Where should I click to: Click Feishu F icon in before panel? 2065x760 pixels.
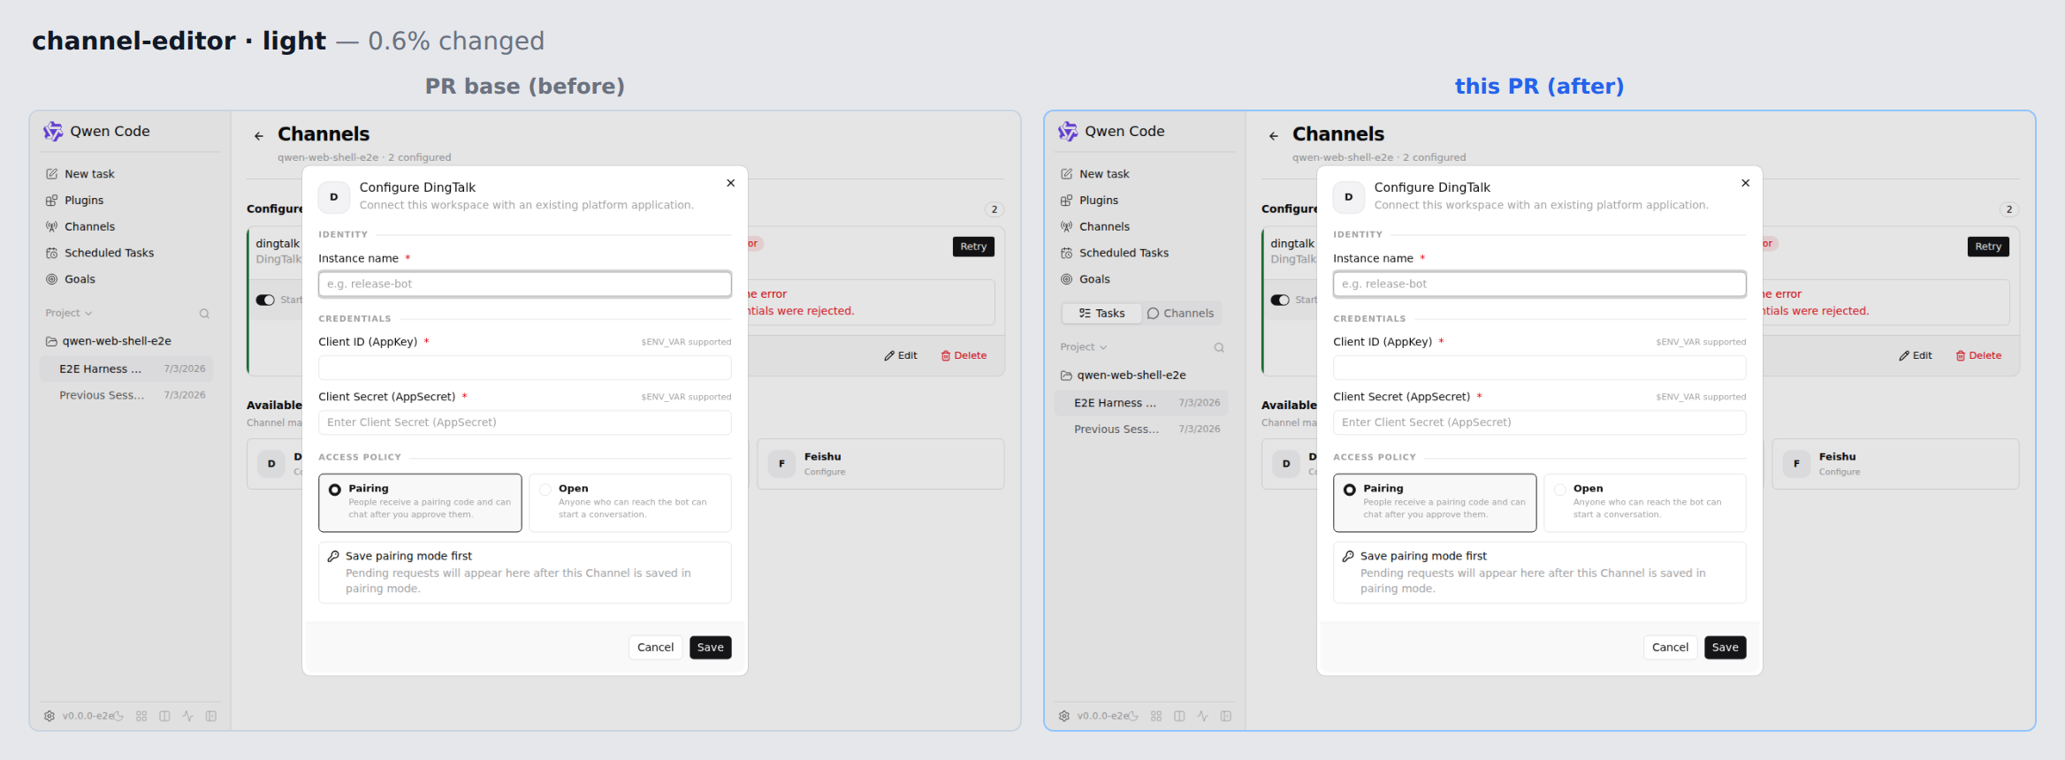point(781,464)
